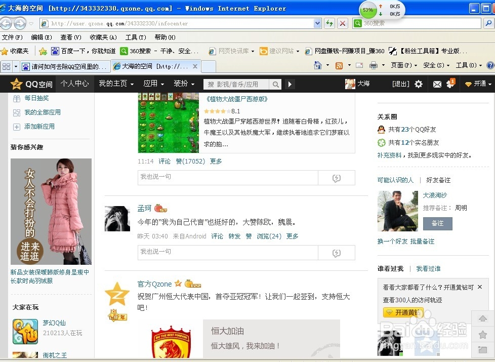Viewport: 495px width, 362px height.
Task: Open the 个人中心 tab
Action: (x=74, y=84)
